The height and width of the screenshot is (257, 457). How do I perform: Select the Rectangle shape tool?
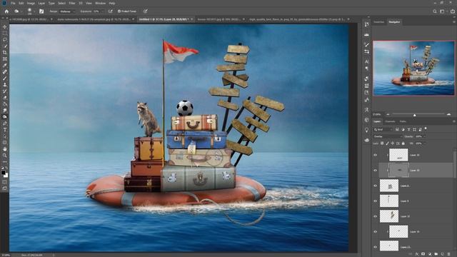tap(5, 142)
